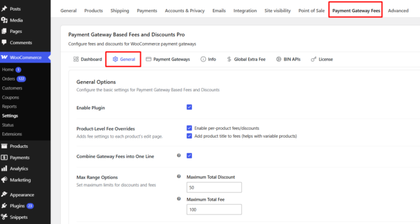
Task: Click the Info circle icon
Action: coord(203,59)
